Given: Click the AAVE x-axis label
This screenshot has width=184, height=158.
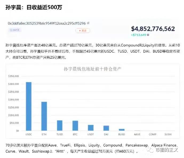Looking at the screenshot, I should pos(137,134).
